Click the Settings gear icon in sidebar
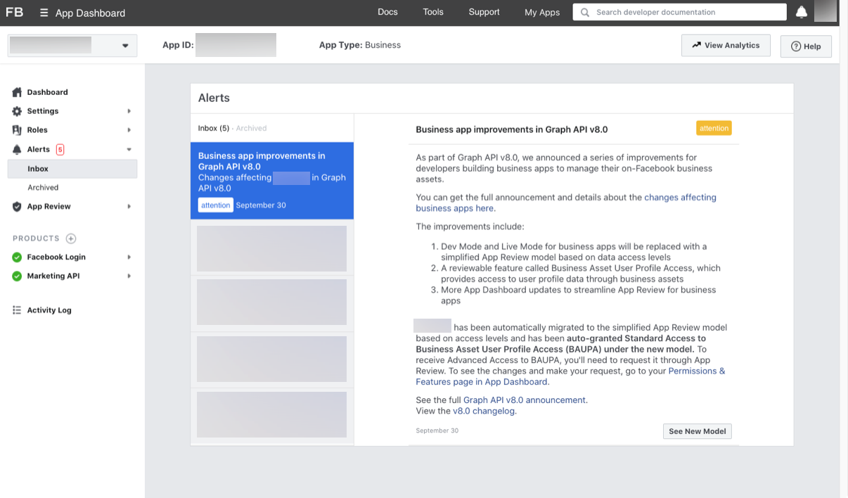Viewport: 848px width, 498px height. [17, 111]
